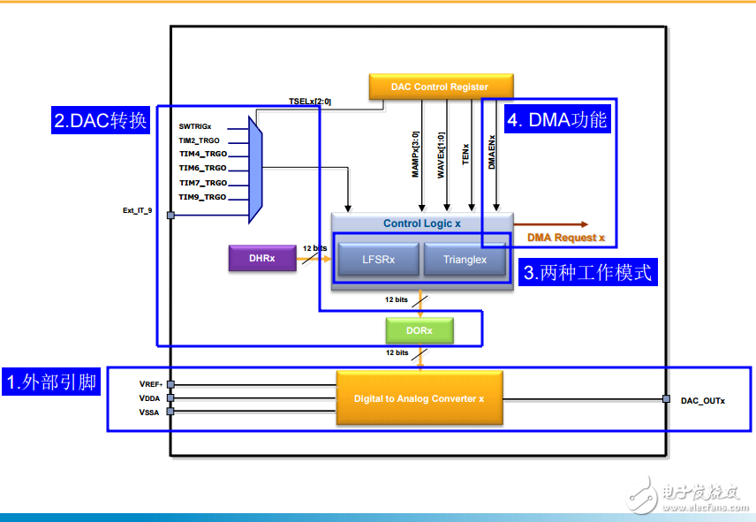Image resolution: width=756 pixels, height=522 pixels.
Task: Click the small pin square beside VREF+
Action: pyautogui.click(x=170, y=384)
